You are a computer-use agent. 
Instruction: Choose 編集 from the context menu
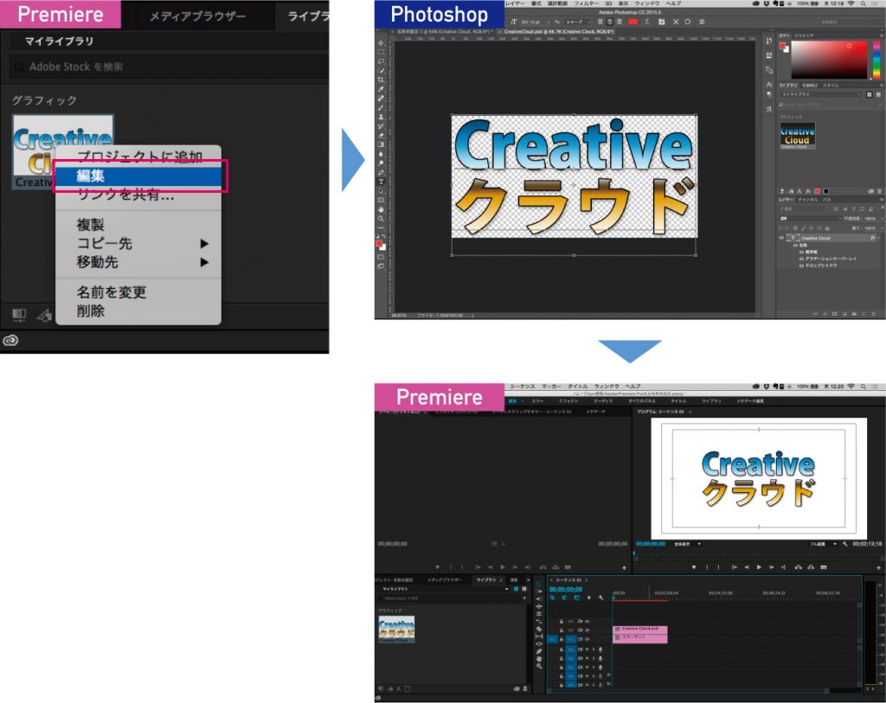(138, 176)
